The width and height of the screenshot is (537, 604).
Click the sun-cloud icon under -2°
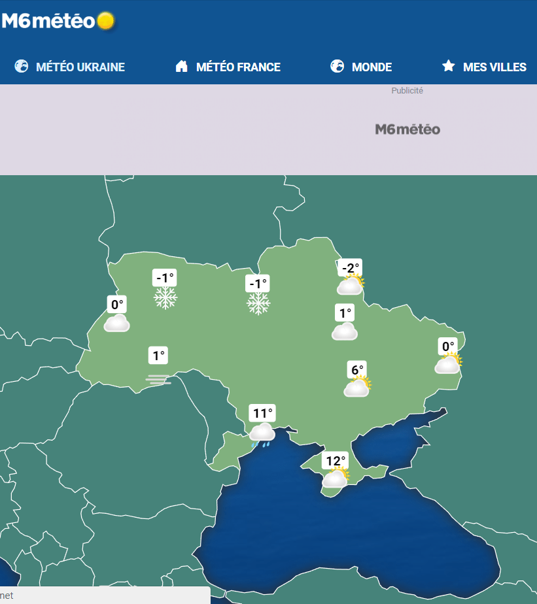[x=351, y=285]
